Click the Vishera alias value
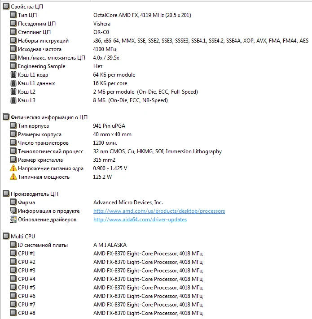The height and width of the screenshot is (319, 312). pos(102,24)
